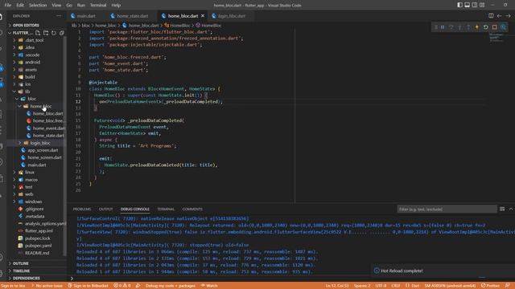Open DevTools widget inspector icon
Screen dimensions: 515x289
(503, 27)
